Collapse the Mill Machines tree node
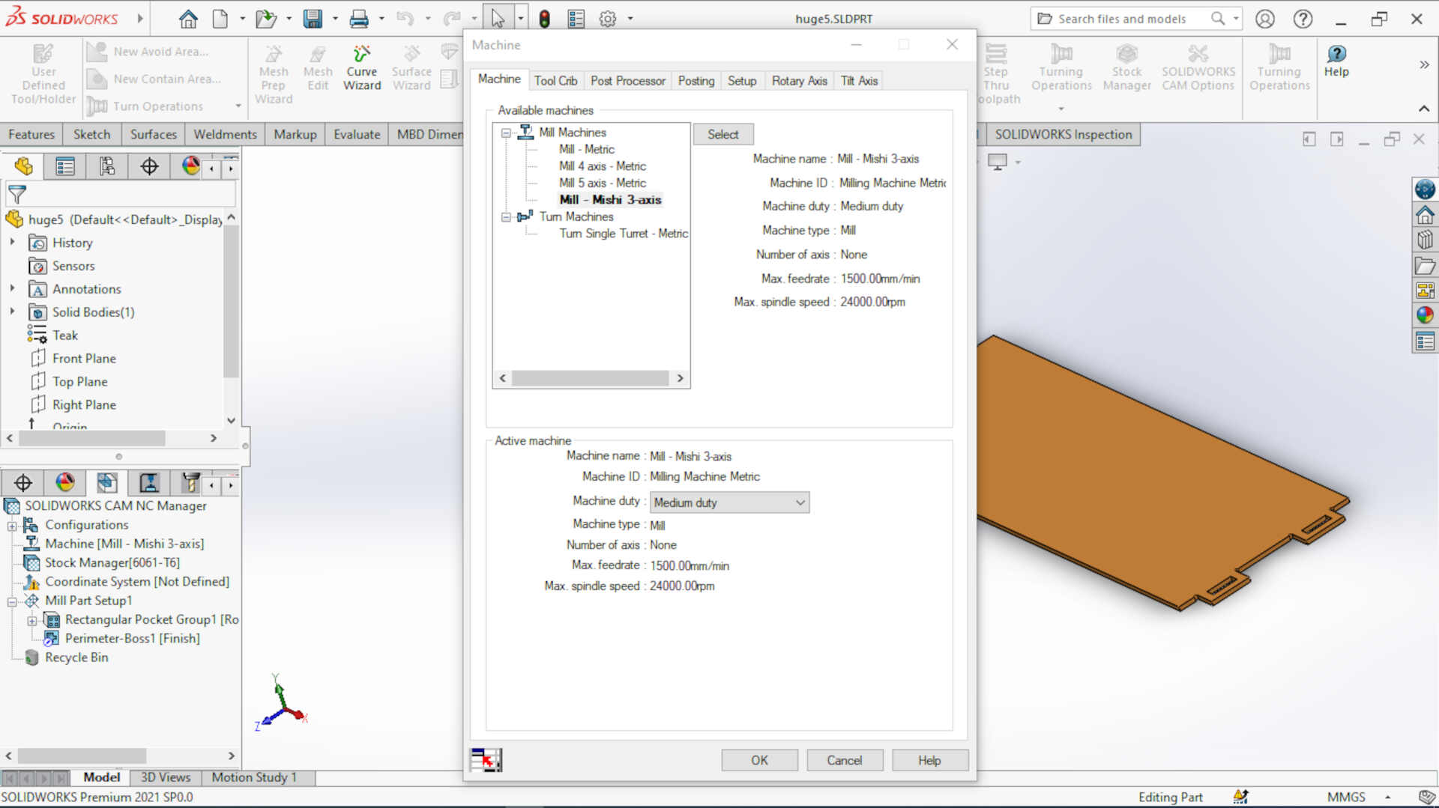Screen dimensions: 1439x808 [505, 132]
